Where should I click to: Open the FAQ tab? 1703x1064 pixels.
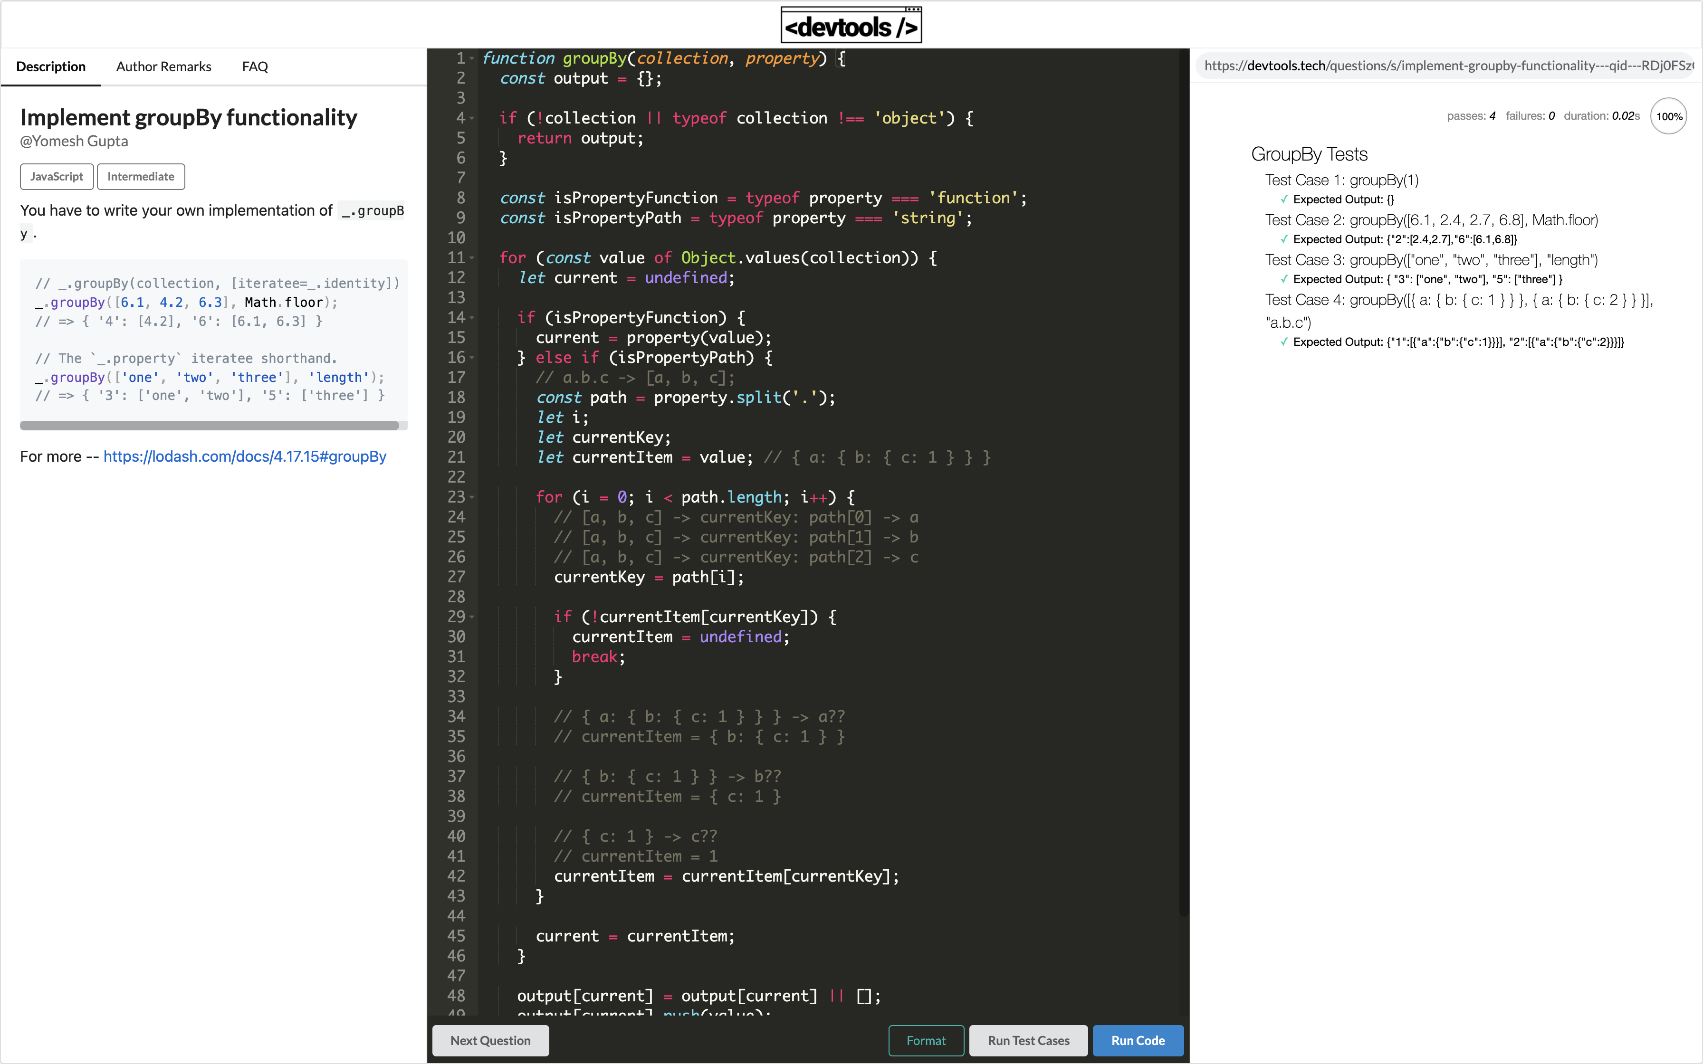pyautogui.click(x=254, y=66)
